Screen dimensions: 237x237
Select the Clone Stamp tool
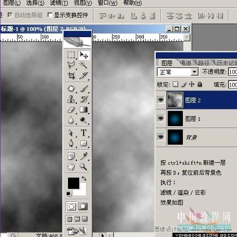click(71, 99)
